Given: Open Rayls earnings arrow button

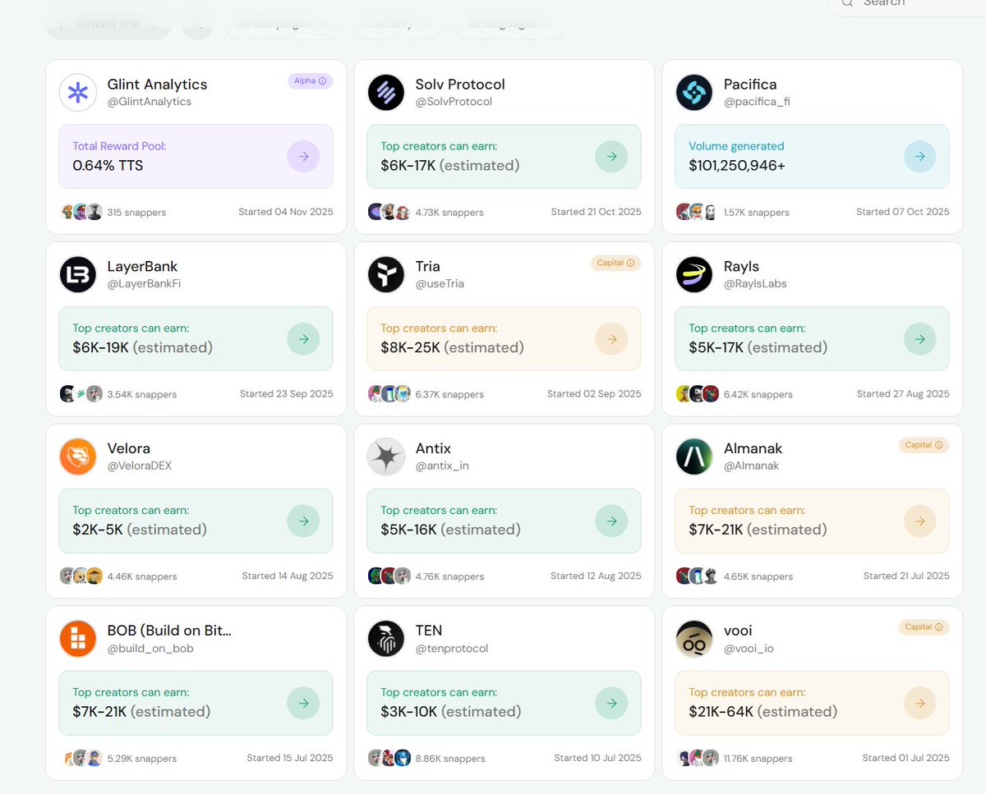Looking at the screenshot, I should pyautogui.click(x=919, y=338).
